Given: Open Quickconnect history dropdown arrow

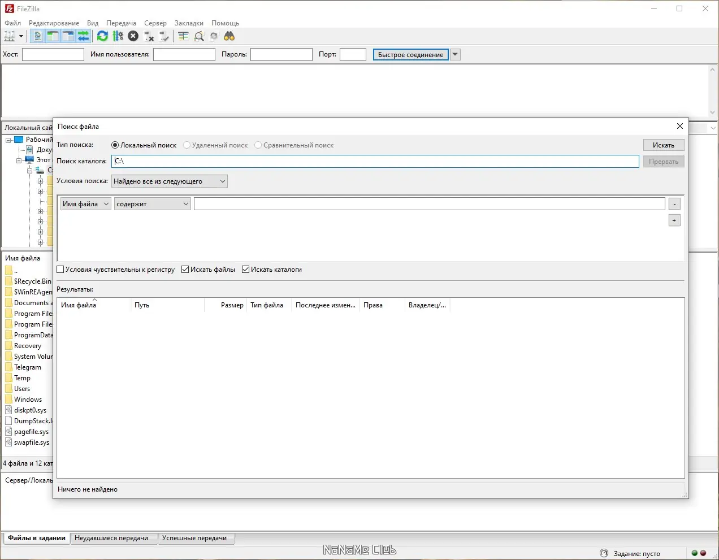Looking at the screenshot, I should (x=455, y=54).
